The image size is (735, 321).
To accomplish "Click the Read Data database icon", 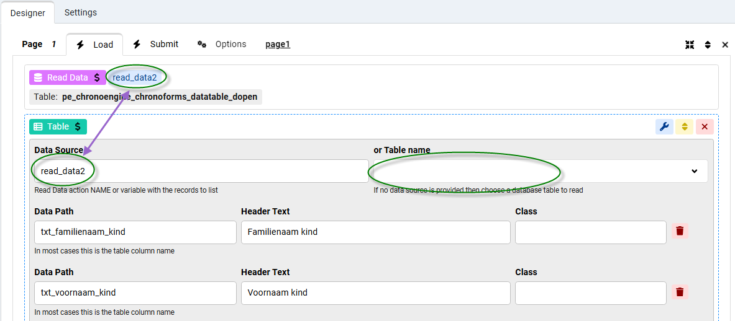I will (x=39, y=77).
